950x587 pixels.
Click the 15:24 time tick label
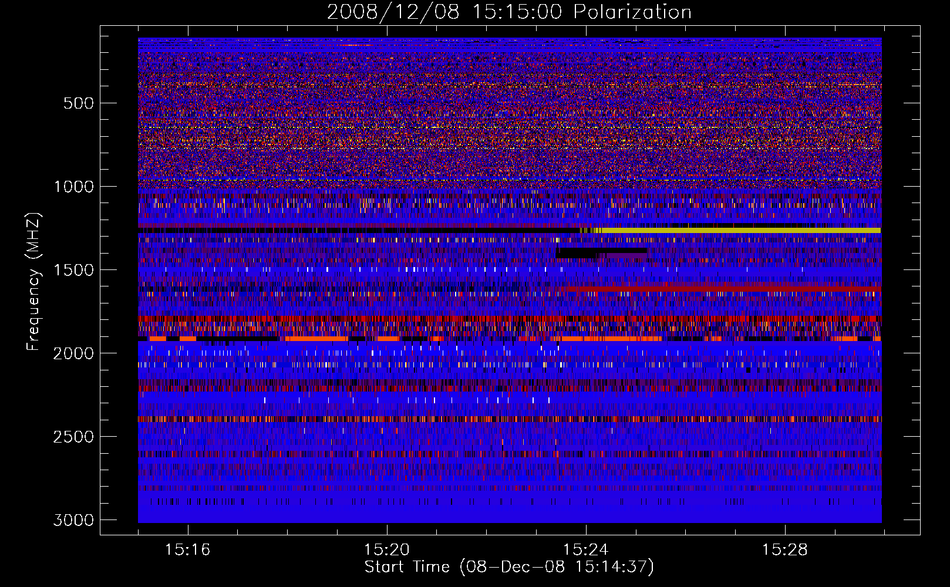[x=585, y=550]
